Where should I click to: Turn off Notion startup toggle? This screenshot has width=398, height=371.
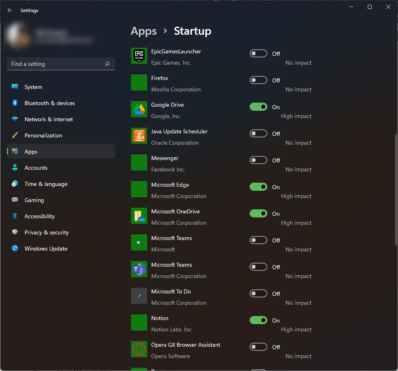pyautogui.click(x=258, y=320)
